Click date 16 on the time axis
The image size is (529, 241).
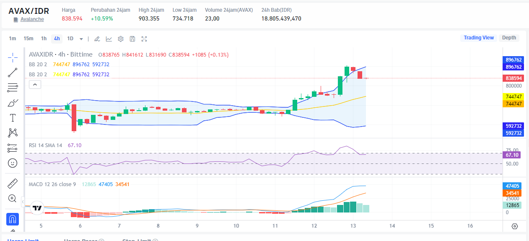tap(470, 226)
